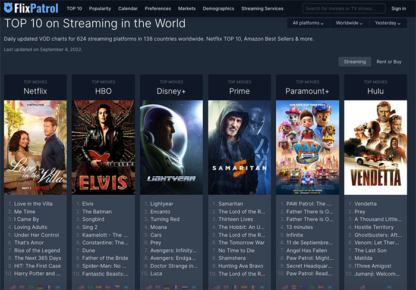Screen dimensions: 416x290
Task: Open the TOP 10 menu item
Action: click(x=74, y=8)
